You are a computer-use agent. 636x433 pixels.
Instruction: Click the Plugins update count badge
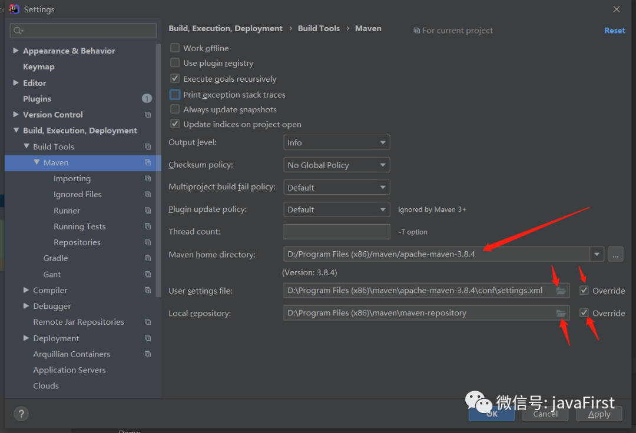(147, 98)
